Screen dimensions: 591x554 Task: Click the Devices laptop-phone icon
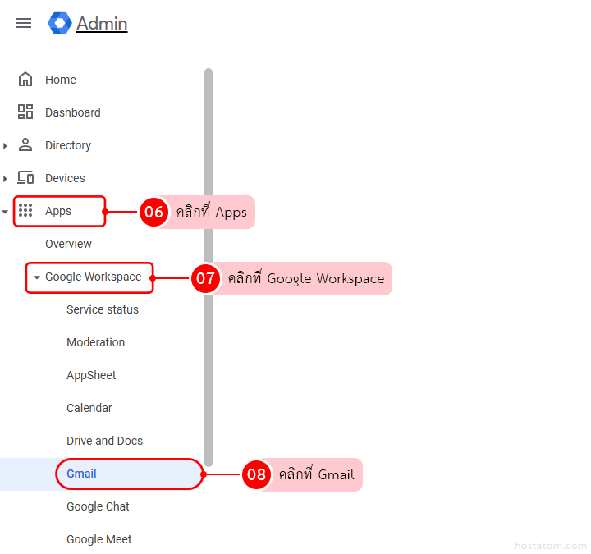[25, 178]
